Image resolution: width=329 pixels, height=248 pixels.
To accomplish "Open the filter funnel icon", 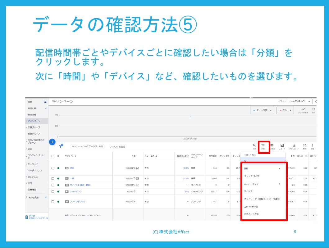I will 61,146.
